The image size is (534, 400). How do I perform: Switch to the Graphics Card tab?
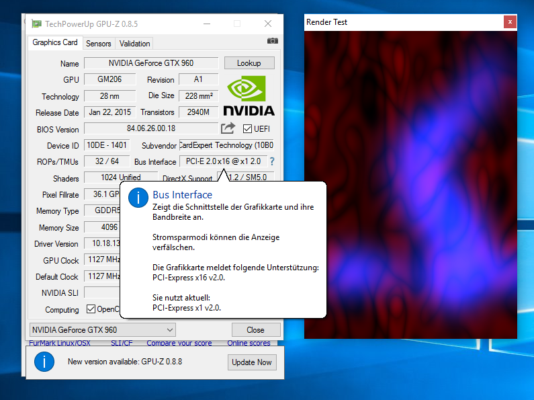55,42
